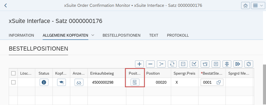Click the Kopf... column header

[62, 73]
